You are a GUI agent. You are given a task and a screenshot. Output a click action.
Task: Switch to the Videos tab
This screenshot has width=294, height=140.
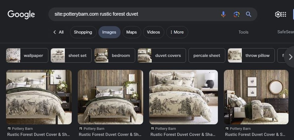pyautogui.click(x=153, y=32)
